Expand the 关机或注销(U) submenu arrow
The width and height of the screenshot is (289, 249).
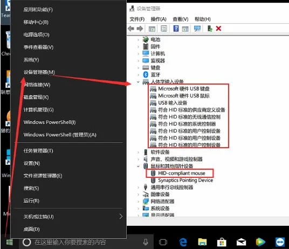[x=121, y=217]
